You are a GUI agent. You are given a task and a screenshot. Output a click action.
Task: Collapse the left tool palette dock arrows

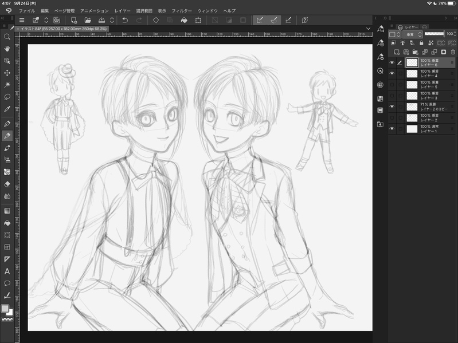(x=3, y=18)
